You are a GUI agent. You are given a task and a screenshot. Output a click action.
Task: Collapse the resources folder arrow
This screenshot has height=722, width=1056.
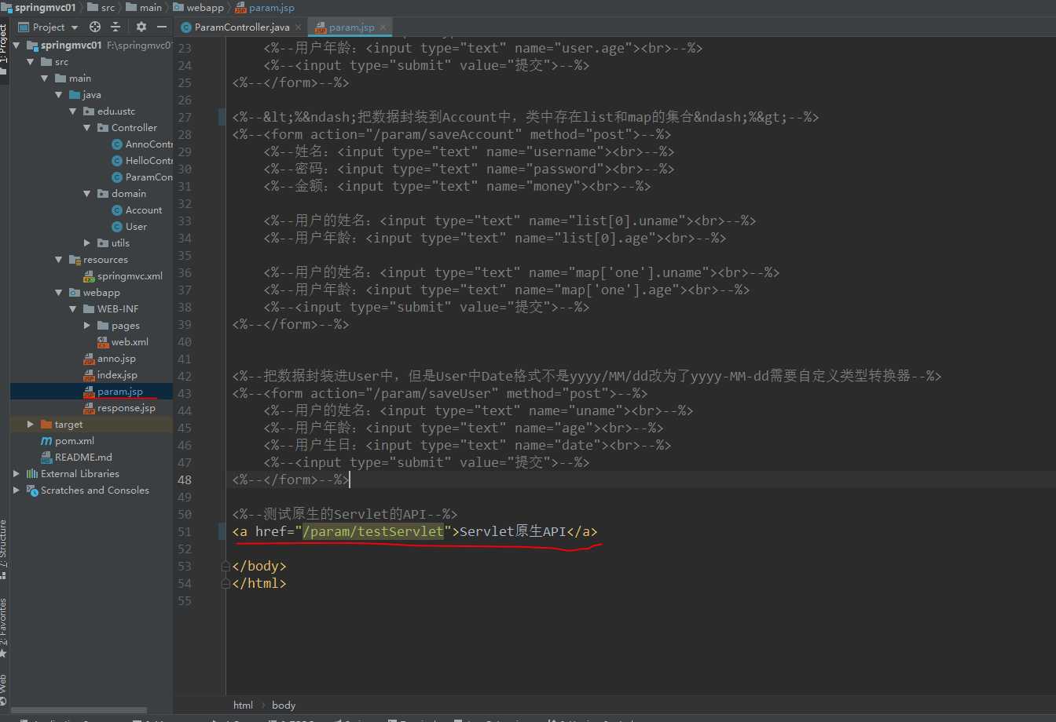point(59,259)
